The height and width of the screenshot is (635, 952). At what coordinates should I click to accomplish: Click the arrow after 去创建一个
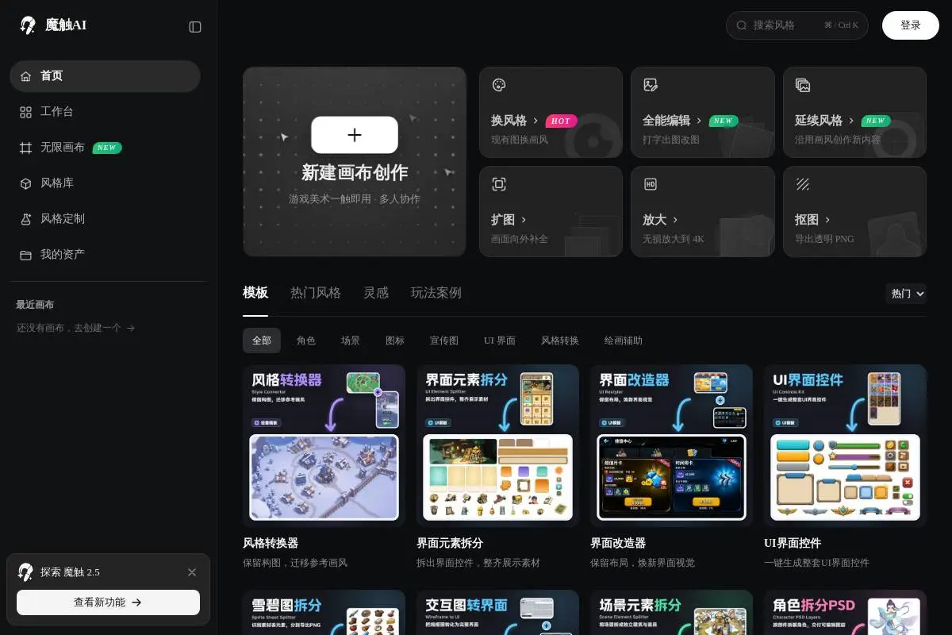click(131, 328)
